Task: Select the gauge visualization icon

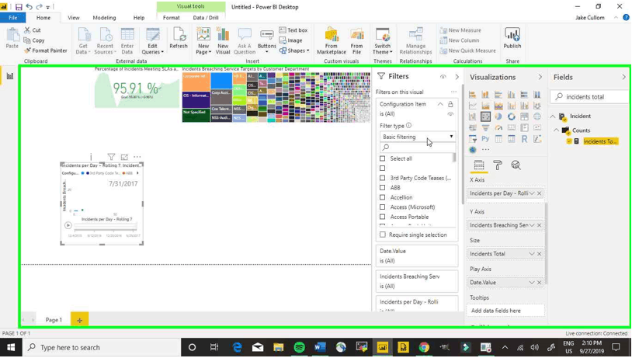Action: click(498, 128)
